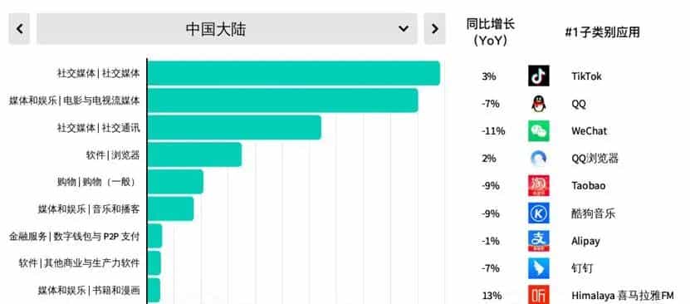
Task: Click the dropdown chevron next to 中国大陆
Action: click(x=403, y=28)
